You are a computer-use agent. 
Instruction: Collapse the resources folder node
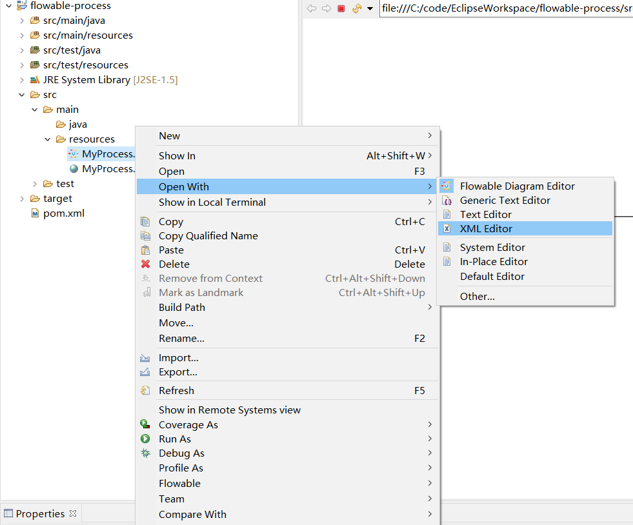point(47,139)
